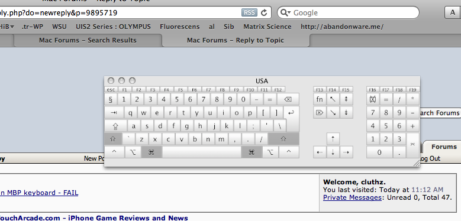Screen dimensions: 461x221
Task: Click the F13 key in Keyboard Viewer
Action: coord(320,89)
